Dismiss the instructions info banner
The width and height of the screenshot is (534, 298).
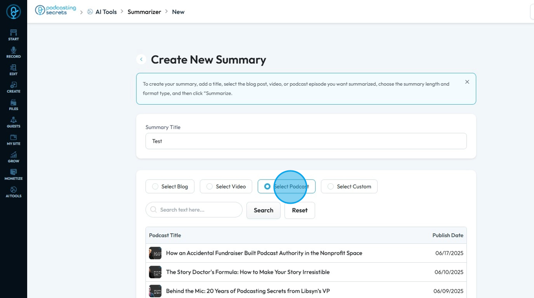pyautogui.click(x=467, y=82)
